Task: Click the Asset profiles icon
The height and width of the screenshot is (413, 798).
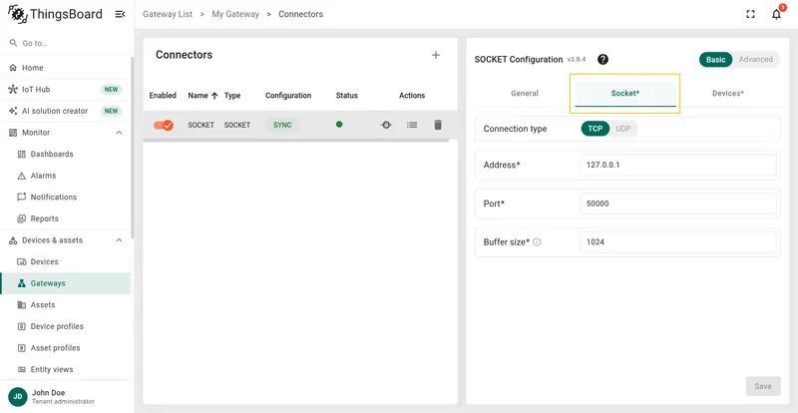Action: (x=21, y=348)
